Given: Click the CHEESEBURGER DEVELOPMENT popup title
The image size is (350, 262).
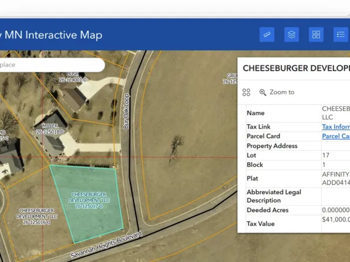Looking at the screenshot, I should coord(296,68).
